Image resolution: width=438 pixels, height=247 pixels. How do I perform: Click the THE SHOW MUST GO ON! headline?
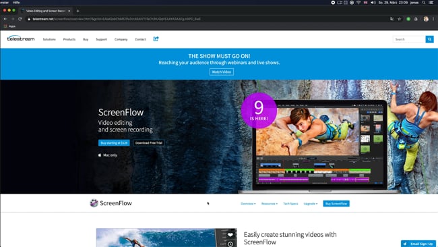(x=219, y=56)
